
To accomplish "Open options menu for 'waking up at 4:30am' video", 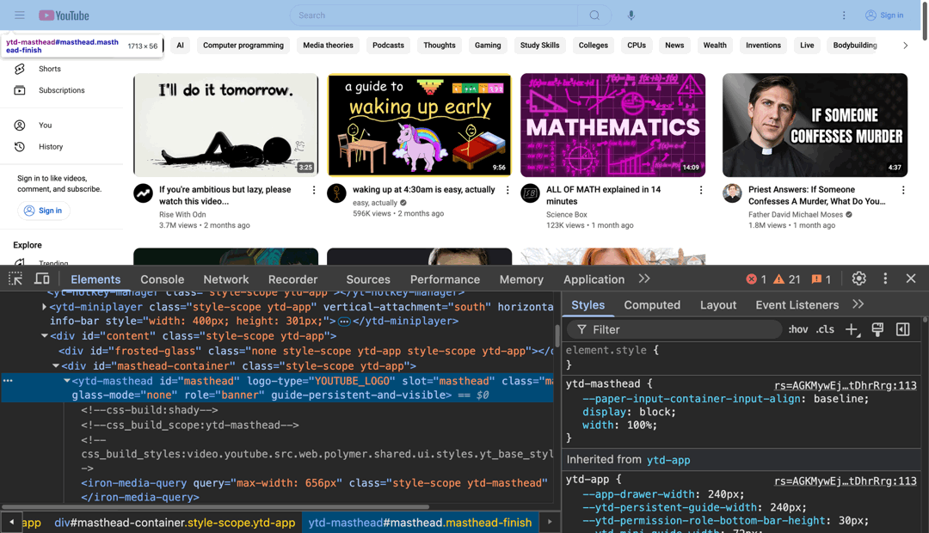I will 508,190.
